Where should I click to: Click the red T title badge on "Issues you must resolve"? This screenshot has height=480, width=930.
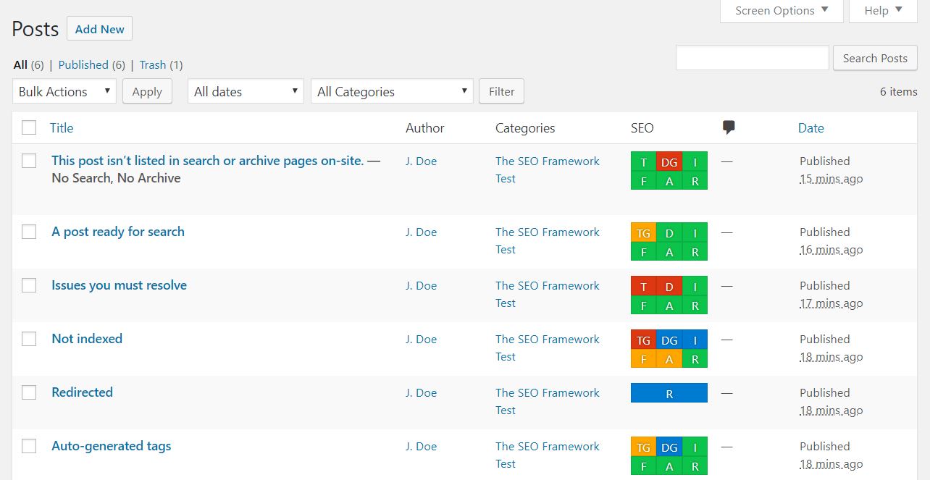coord(643,286)
